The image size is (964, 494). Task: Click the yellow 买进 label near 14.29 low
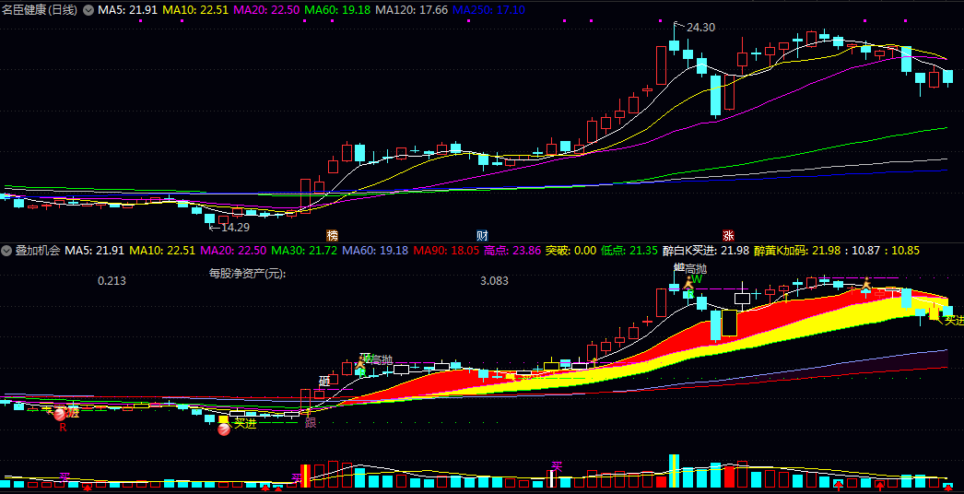tap(245, 423)
